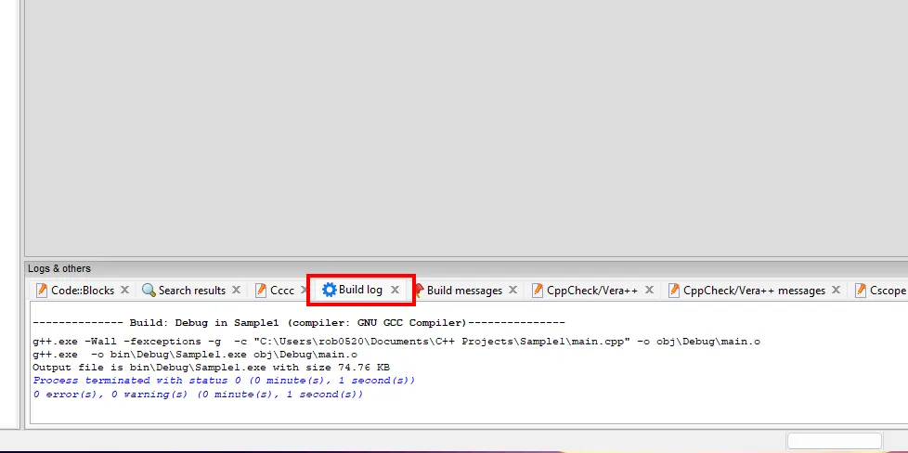Screen dimensions: 908x453
Task: Click the magnifier icon on Search results tab
Action: 149,291
